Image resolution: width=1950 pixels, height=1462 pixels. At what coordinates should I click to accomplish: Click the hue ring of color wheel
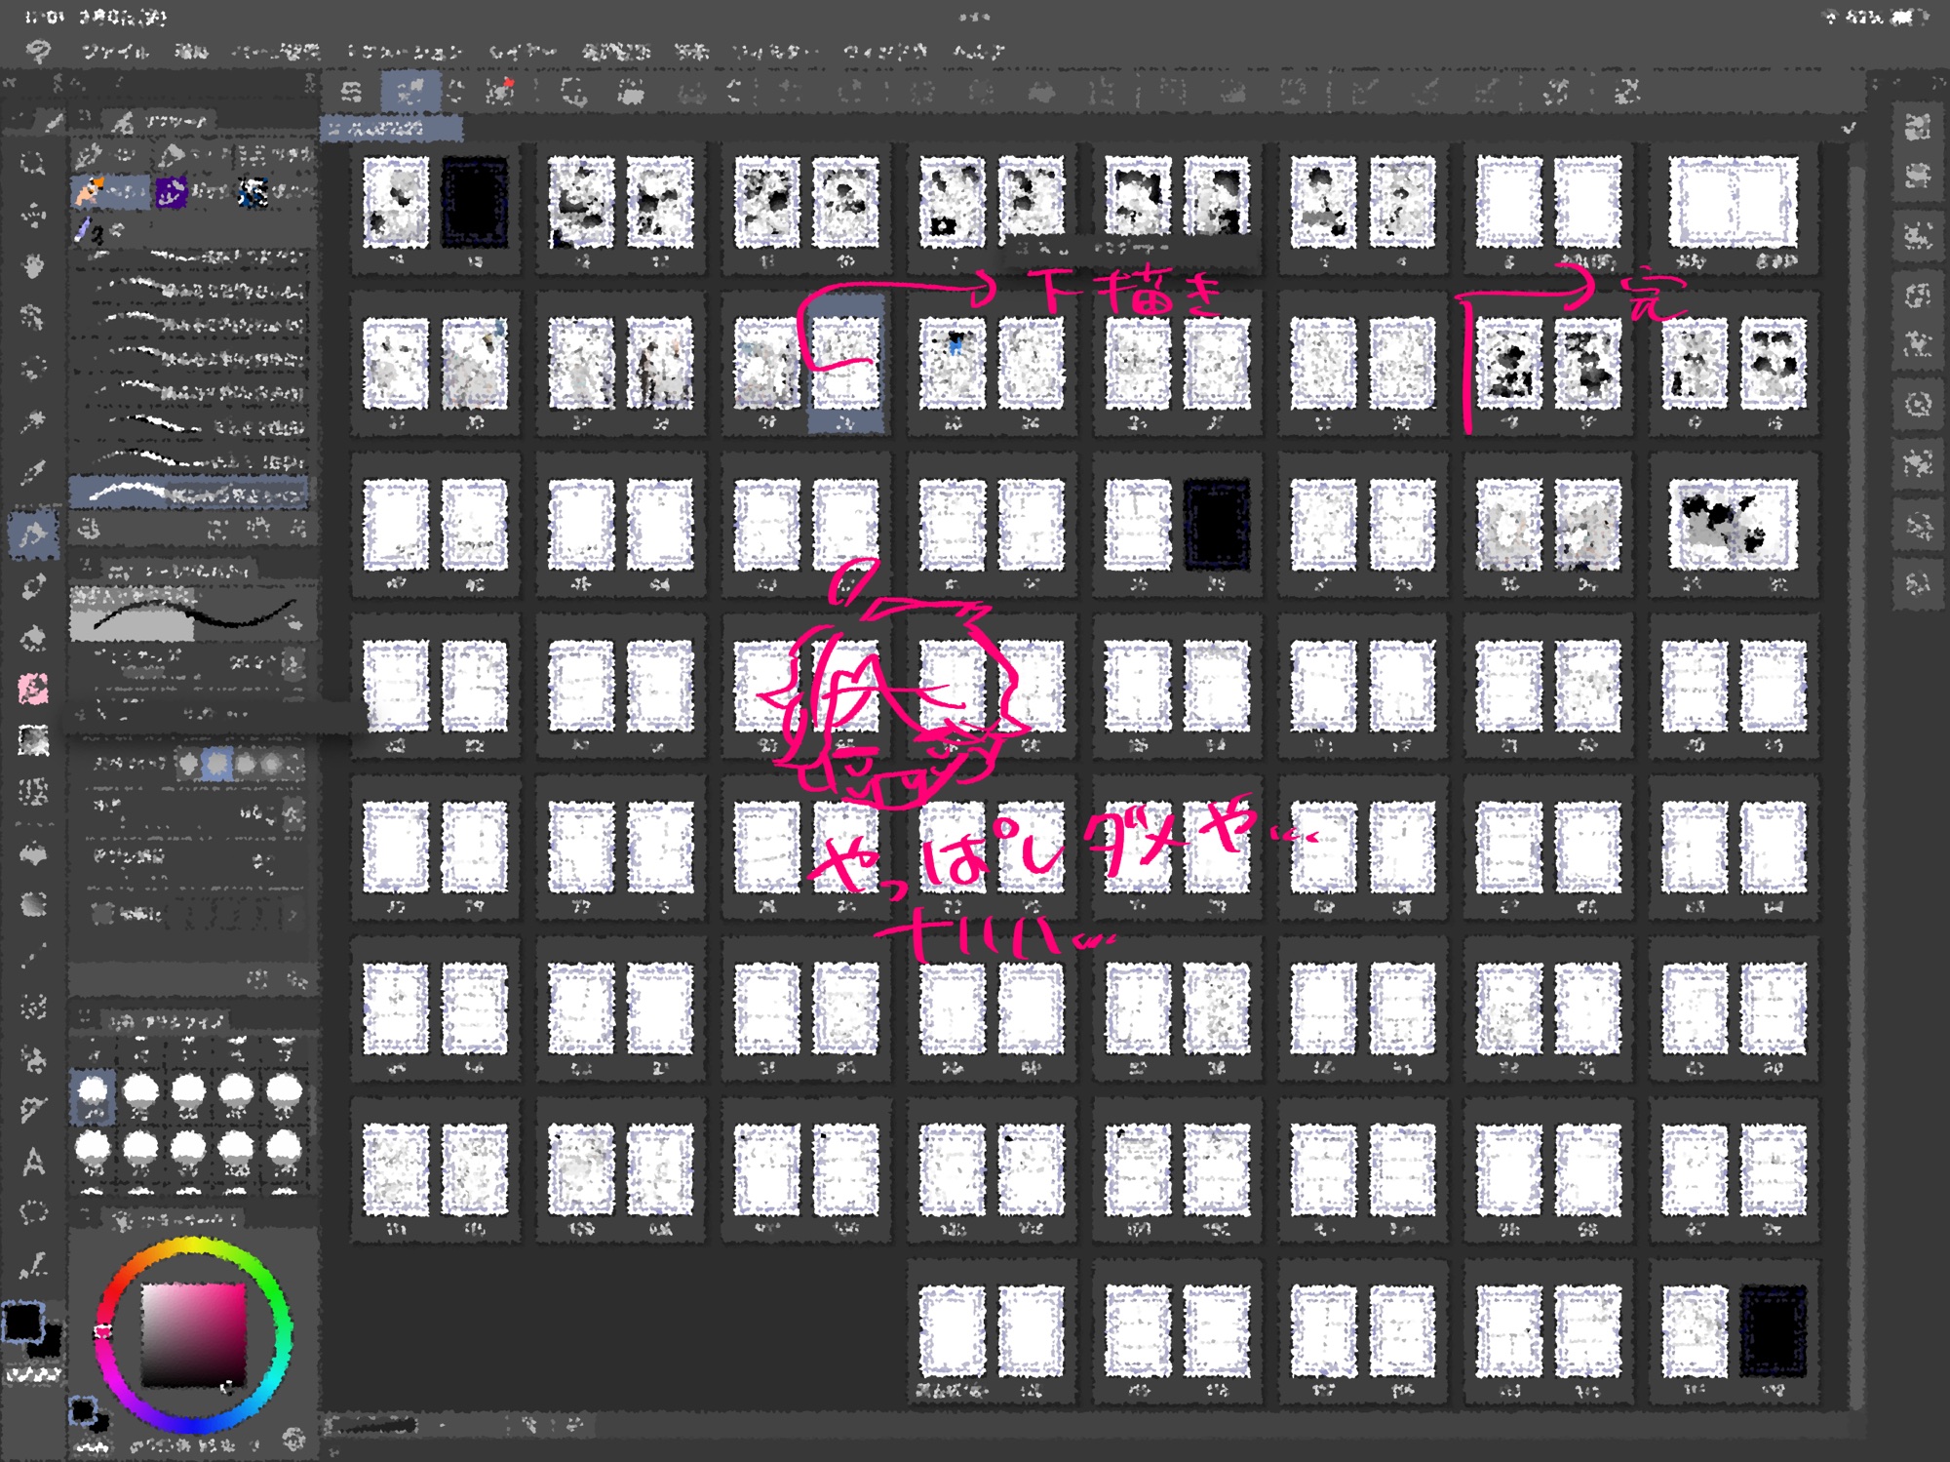194,1246
